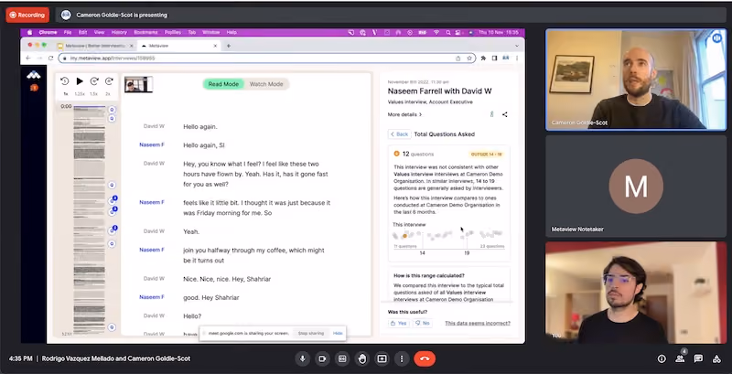This screenshot has height=374, width=732.
Task: Expand More details in interview panel
Action: 404,114
